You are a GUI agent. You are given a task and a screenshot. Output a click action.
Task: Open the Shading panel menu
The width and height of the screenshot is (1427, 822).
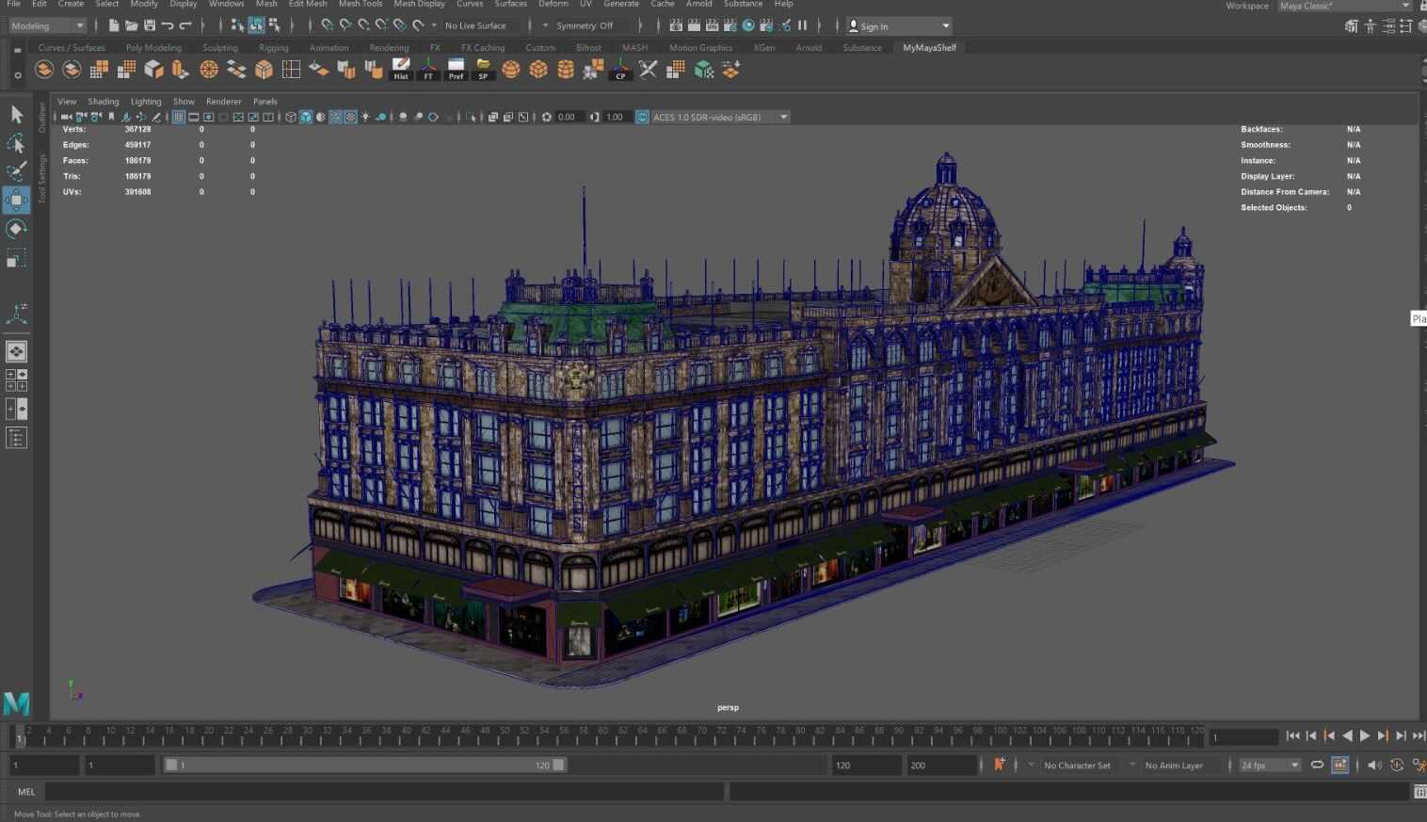tap(104, 101)
